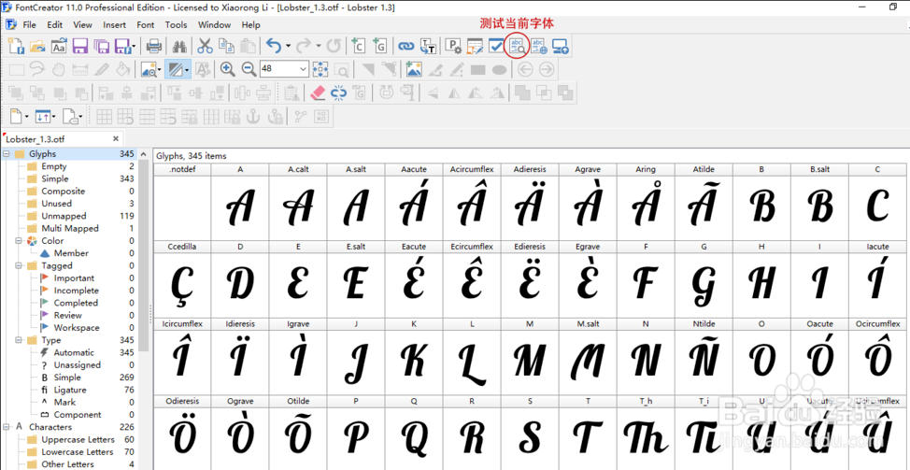This screenshot has width=910, height=470.
Task: Click the Zoom In magnifier icon
Action: 227,69
